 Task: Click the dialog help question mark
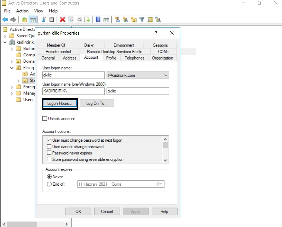(156, 33)
